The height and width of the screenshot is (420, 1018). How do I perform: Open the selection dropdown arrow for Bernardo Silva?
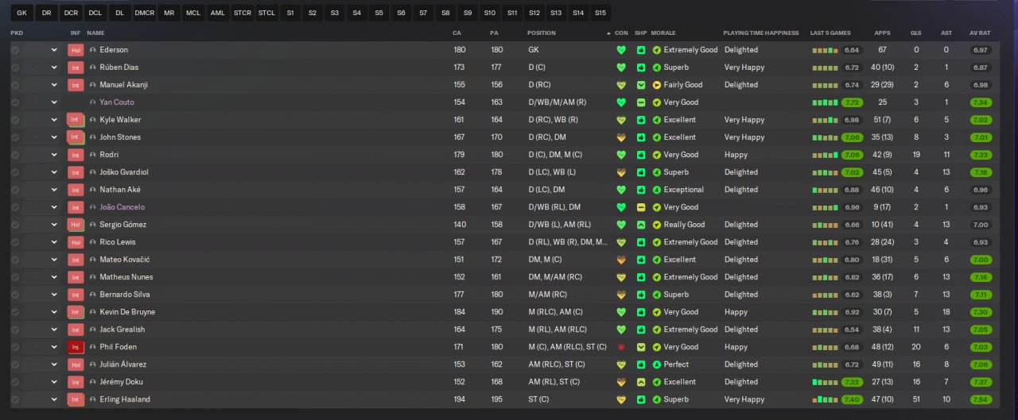pyautogui.click(x=55, y=295)
